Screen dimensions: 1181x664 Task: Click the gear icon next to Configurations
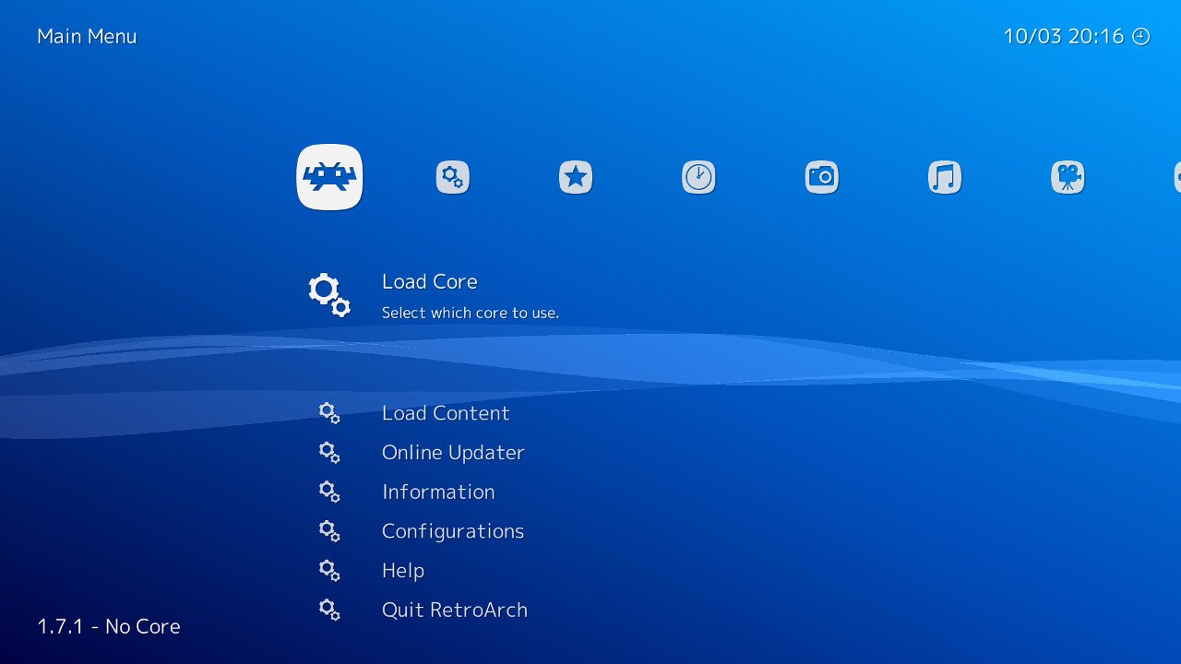(329, 531)
